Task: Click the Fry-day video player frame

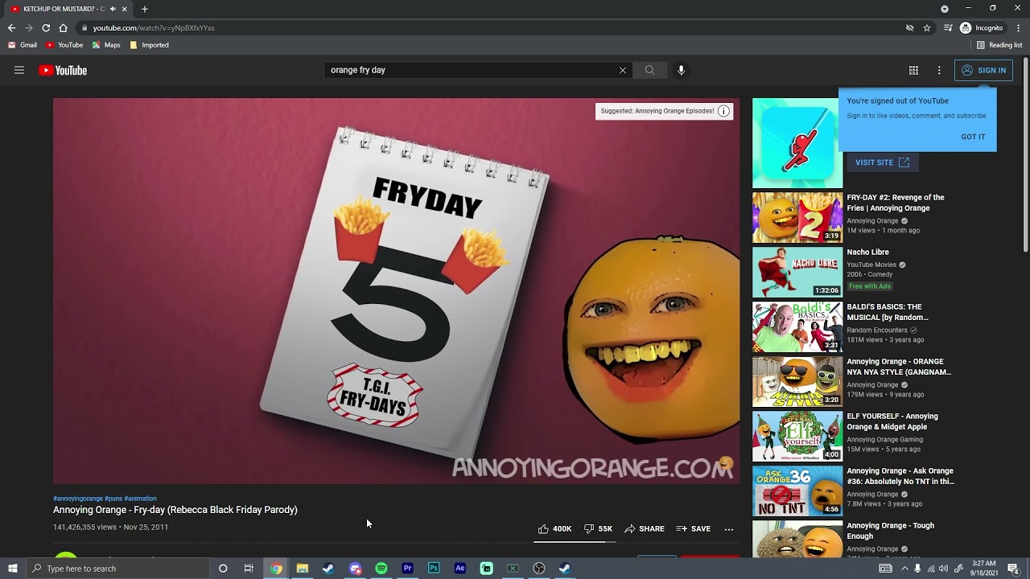Action: pos(396,291)
